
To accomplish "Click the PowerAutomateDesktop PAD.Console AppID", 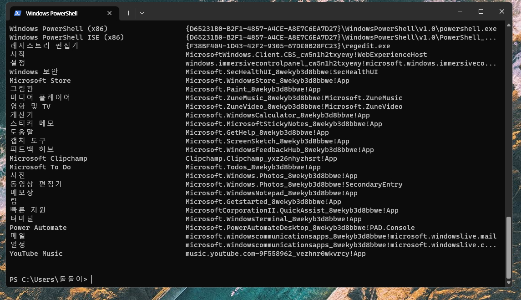I will (300, 228).
